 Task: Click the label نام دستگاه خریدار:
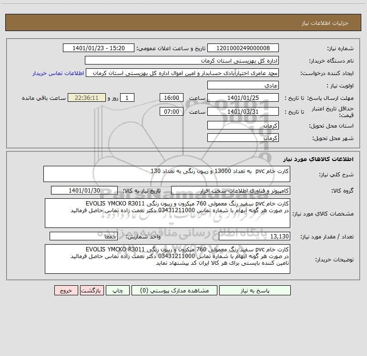331,61
